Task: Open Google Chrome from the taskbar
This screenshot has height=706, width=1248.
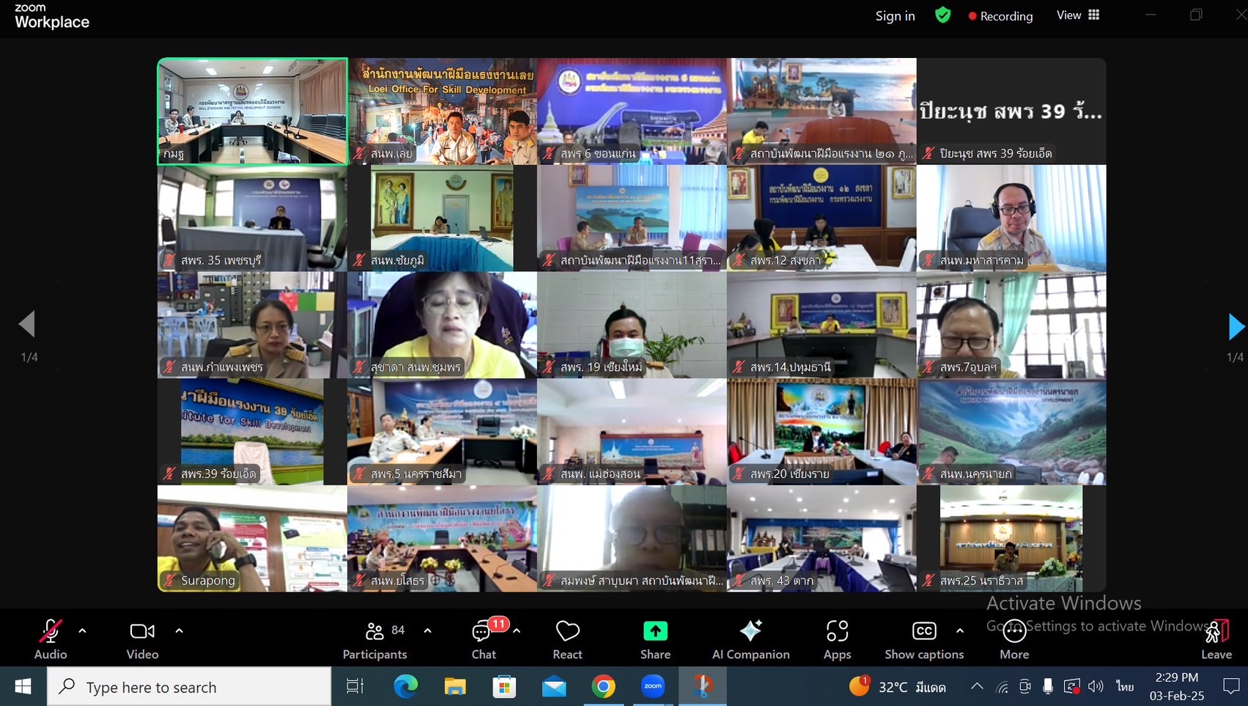Action: coord(604,686)
